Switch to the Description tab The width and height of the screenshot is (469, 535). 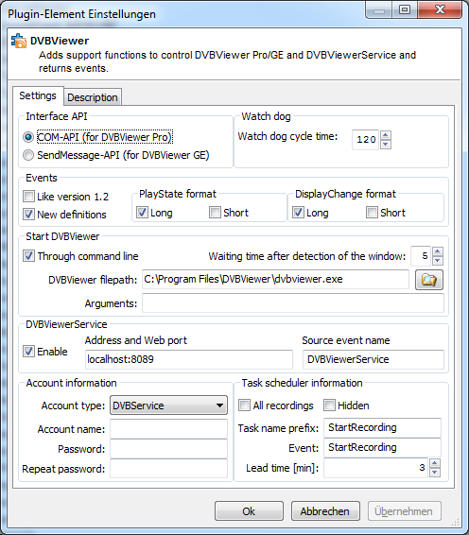point(93,97)
